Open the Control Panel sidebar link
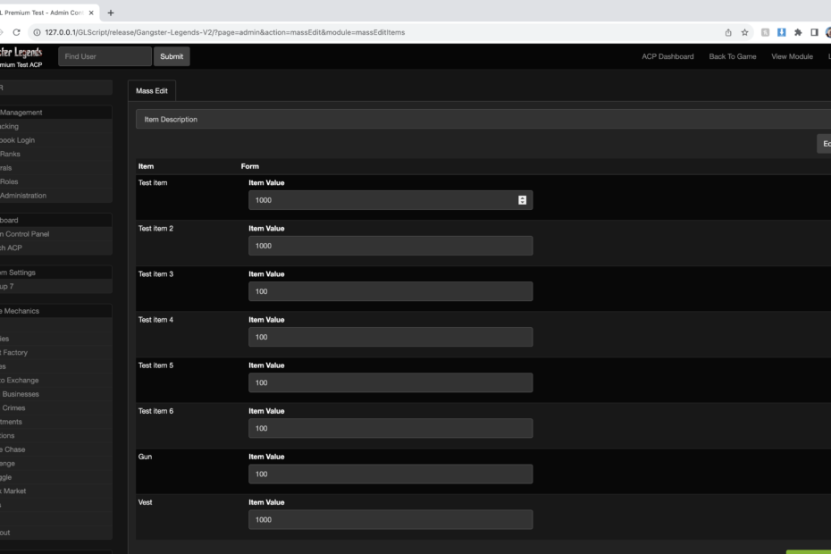Screen dimensions: 831x554 pyautogui.click(x=25, y=234)
